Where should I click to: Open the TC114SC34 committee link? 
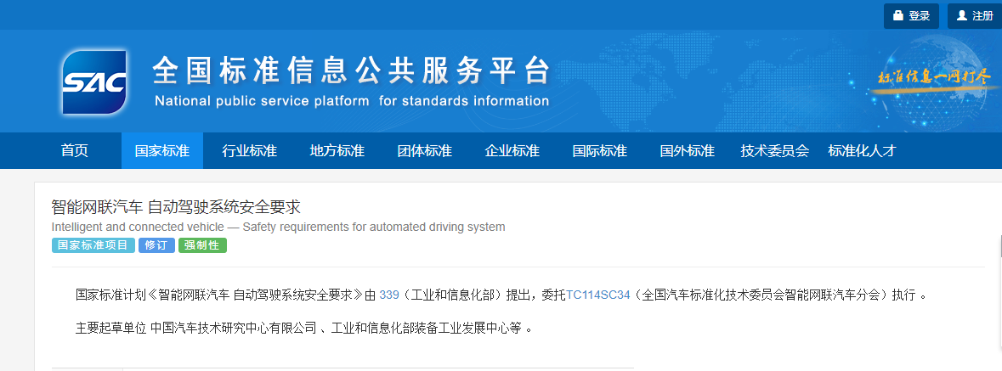click(x=598, y=295)
